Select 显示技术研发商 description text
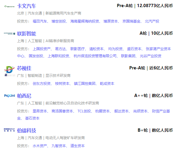Image resolution: width=180 pixels, height=156 pixels. click(58, 76)
